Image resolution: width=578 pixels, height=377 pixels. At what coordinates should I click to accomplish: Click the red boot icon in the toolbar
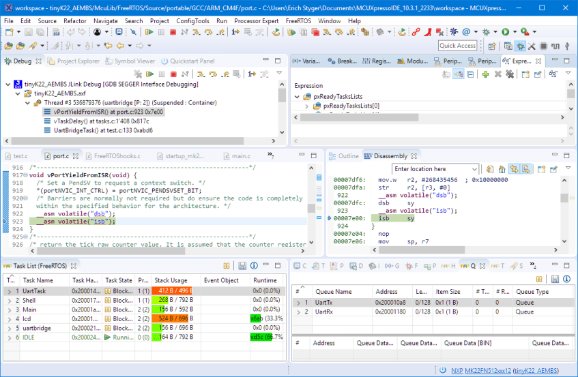coord(428,33)
